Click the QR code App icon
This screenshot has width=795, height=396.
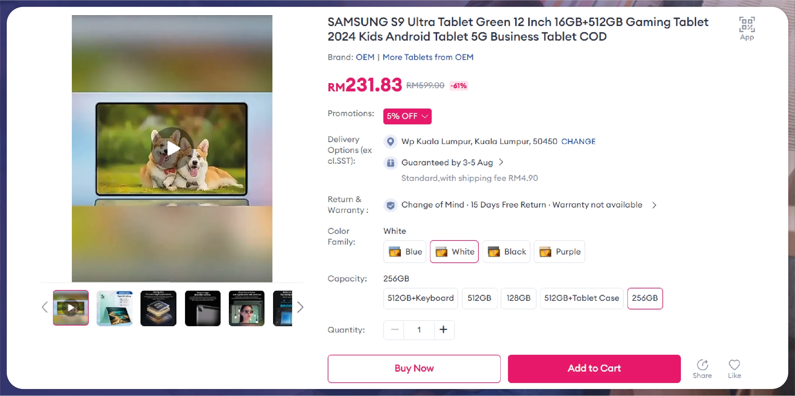pyautogui.click(x=747, y=25)
